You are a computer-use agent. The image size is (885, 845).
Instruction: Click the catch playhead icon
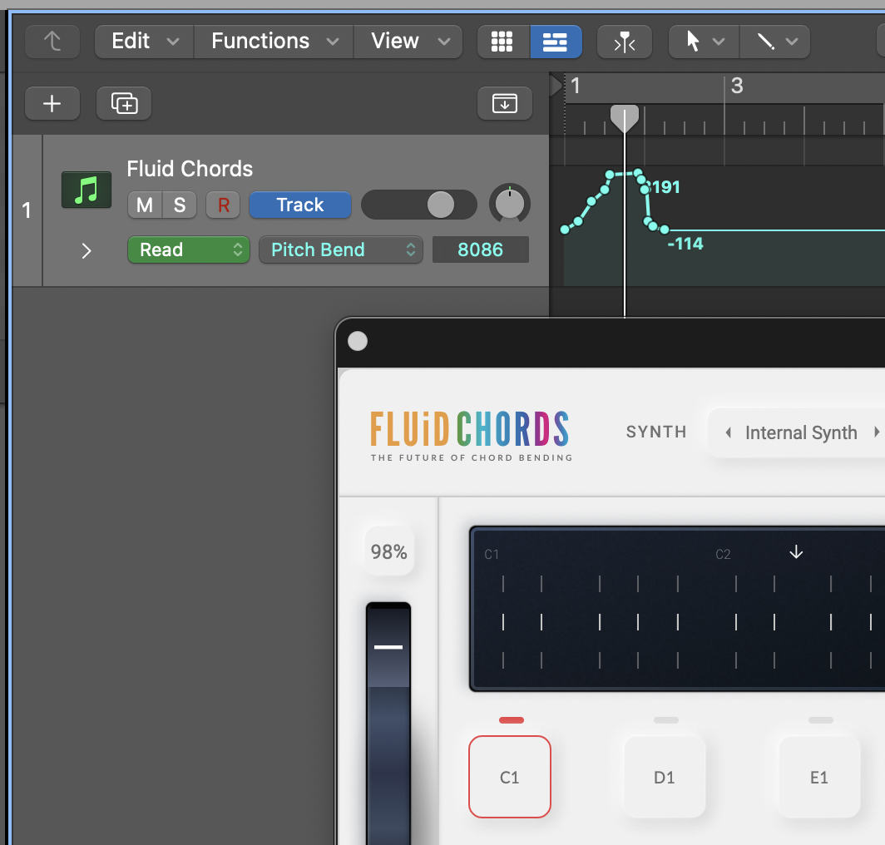(624, 42)
